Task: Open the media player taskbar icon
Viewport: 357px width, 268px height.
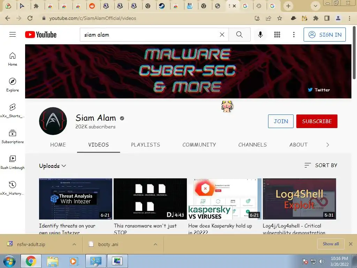Action: pos(74,261)
